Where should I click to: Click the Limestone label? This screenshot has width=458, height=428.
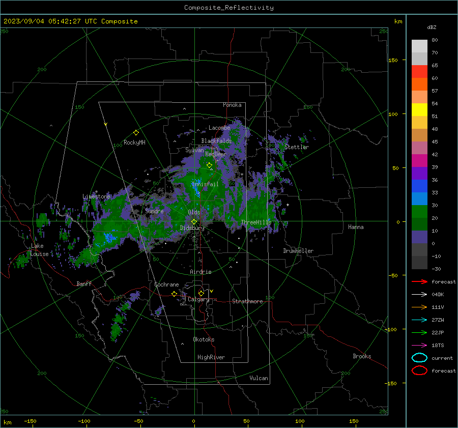click(96, 196)
